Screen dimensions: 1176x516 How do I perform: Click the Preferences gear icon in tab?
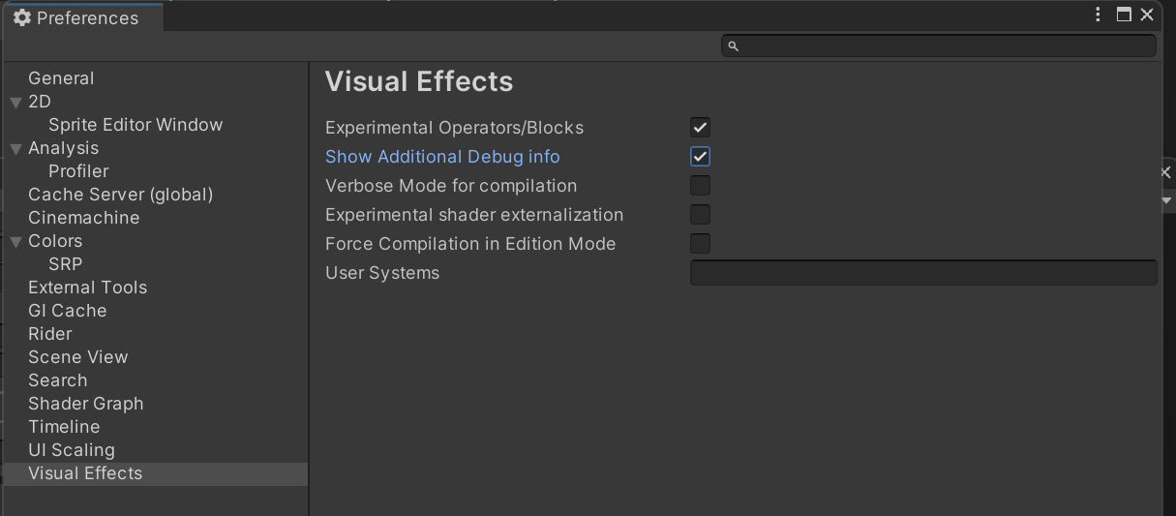tap(22, 17)
